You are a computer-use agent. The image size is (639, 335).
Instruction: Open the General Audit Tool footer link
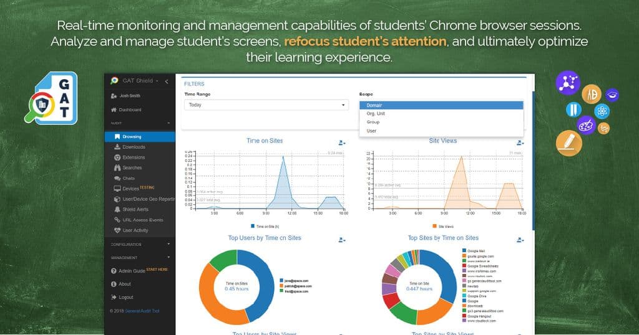pos(142,311)
